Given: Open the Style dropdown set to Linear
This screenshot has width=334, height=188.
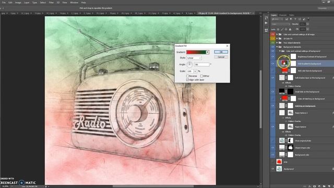Looking at the screenshot, I should click(x=194, y=58).
